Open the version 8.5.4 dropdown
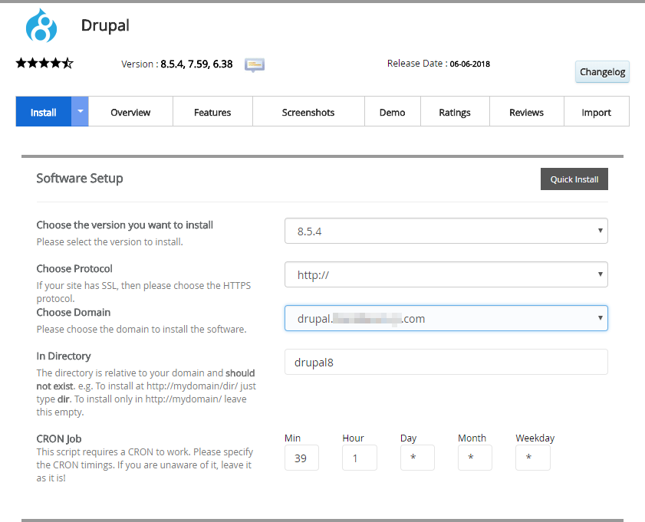 [446, 231]
